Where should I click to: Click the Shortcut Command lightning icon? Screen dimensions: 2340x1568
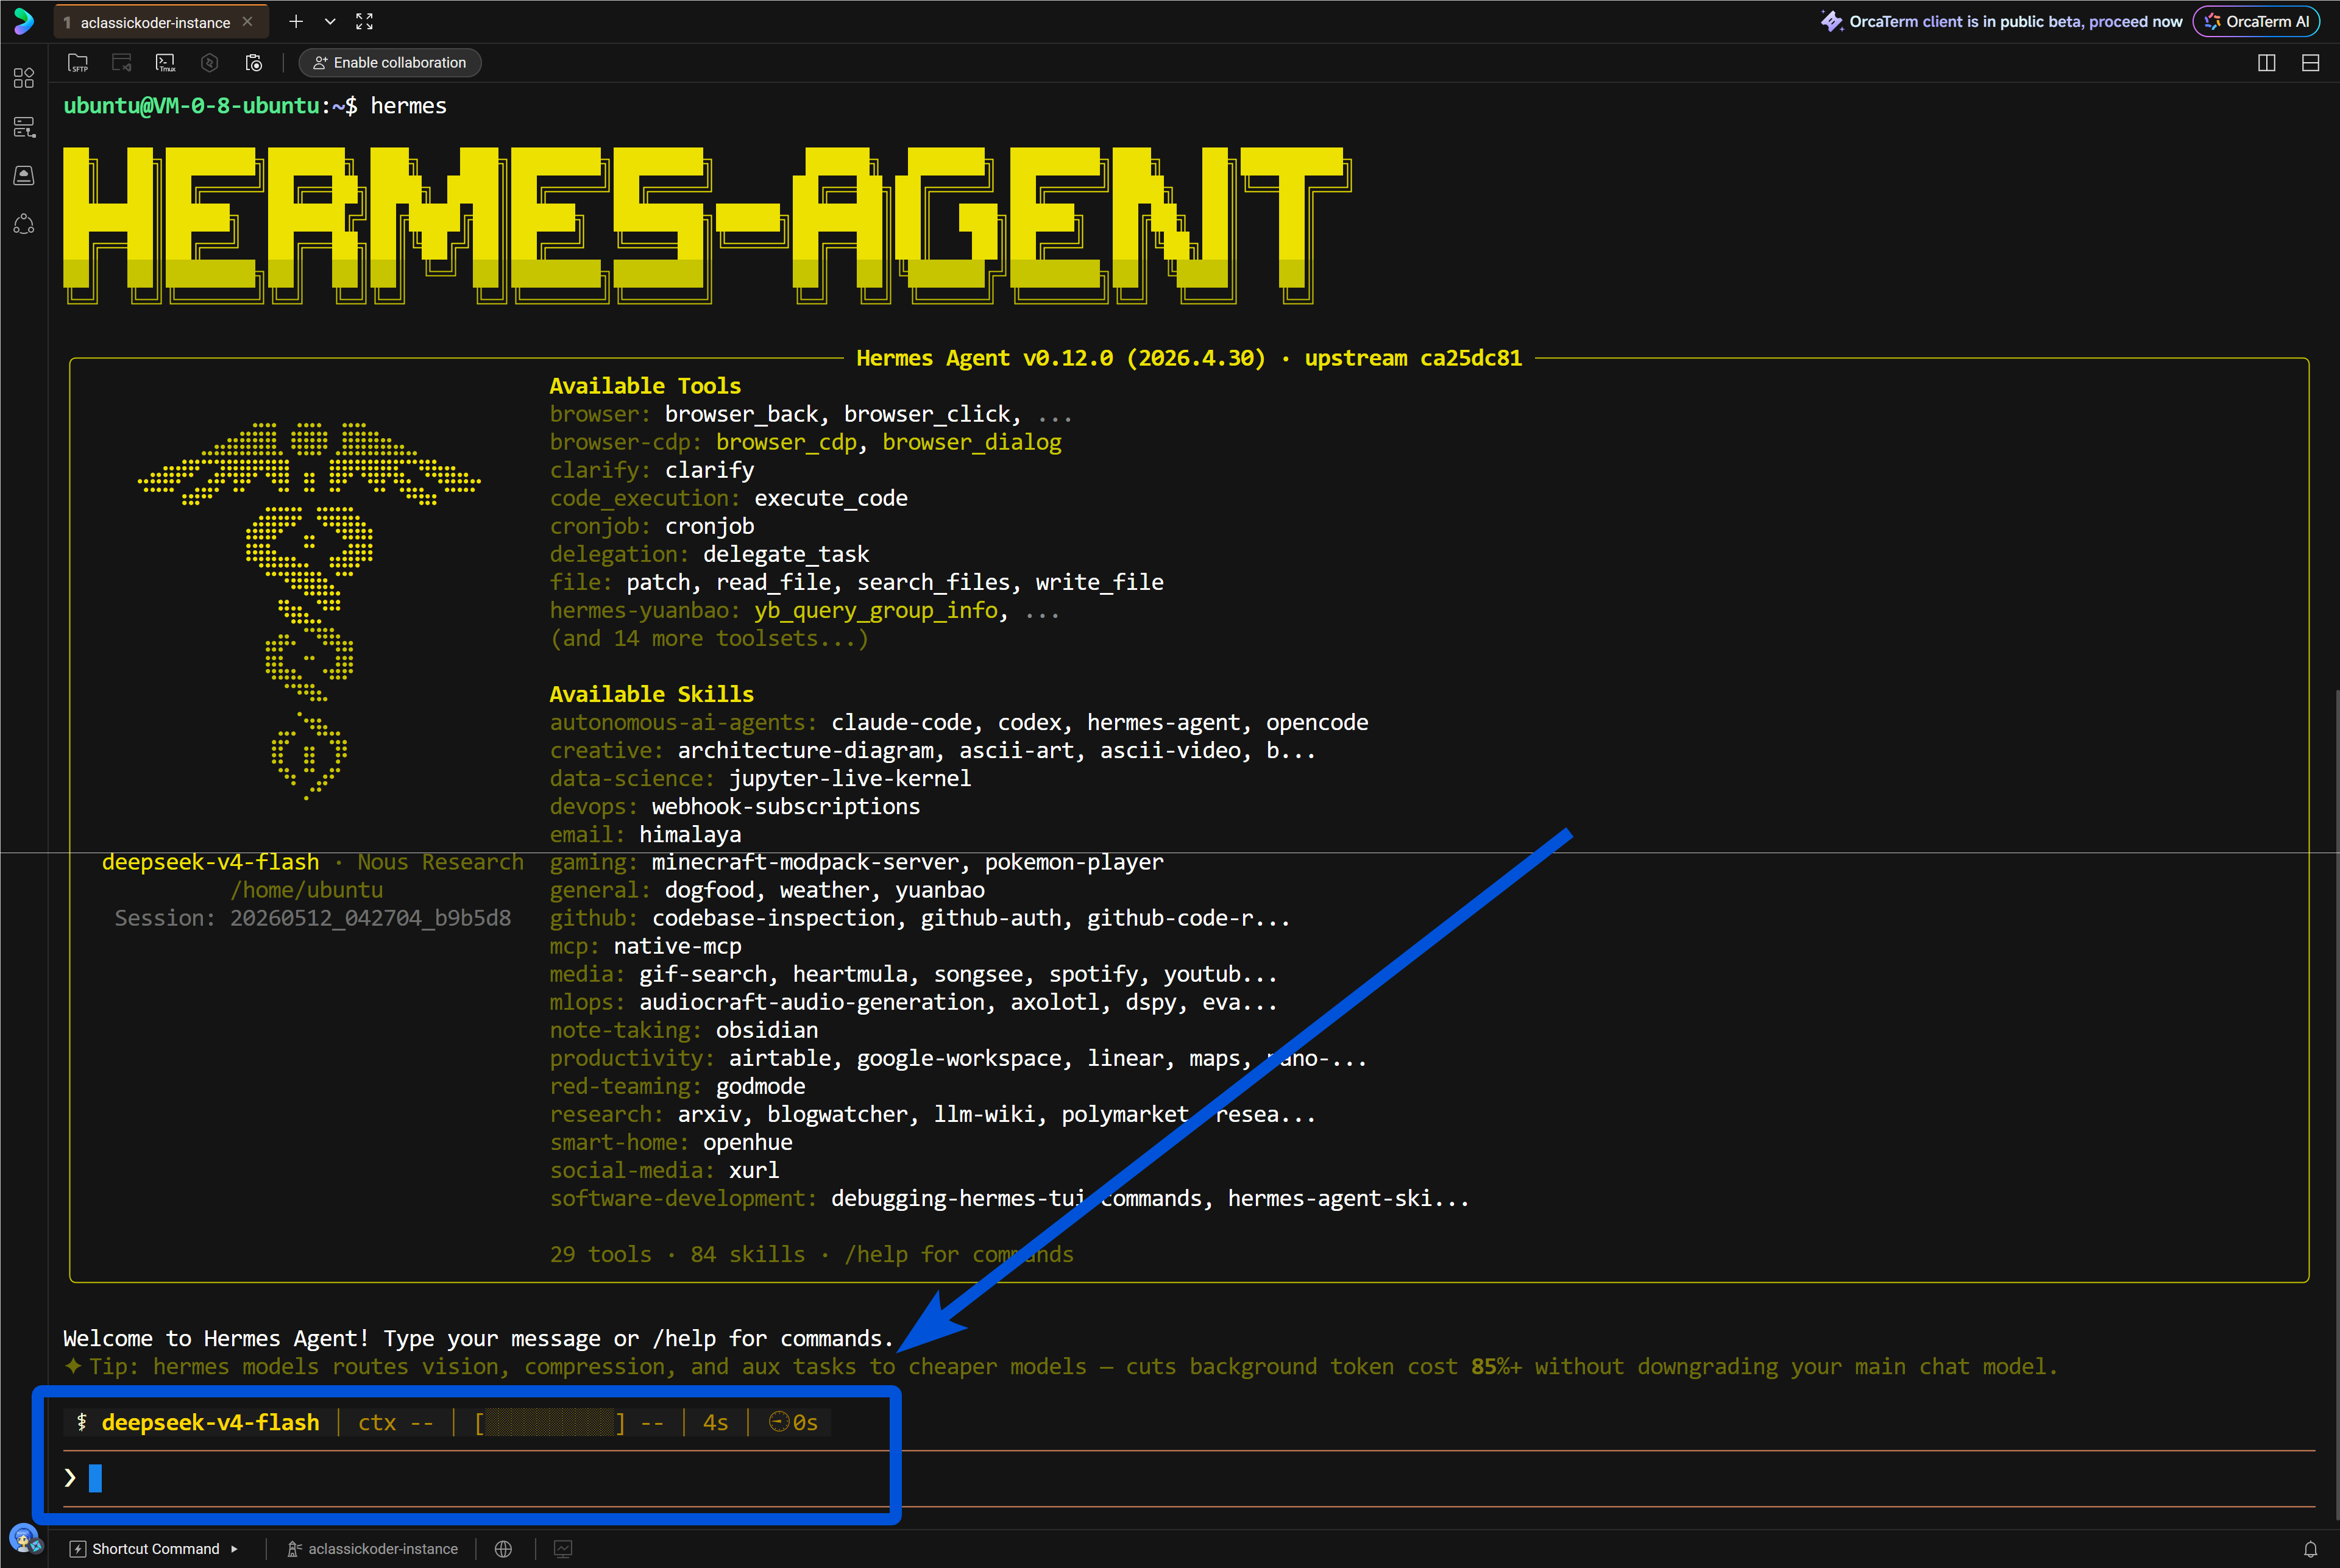tap(78, 1549)
